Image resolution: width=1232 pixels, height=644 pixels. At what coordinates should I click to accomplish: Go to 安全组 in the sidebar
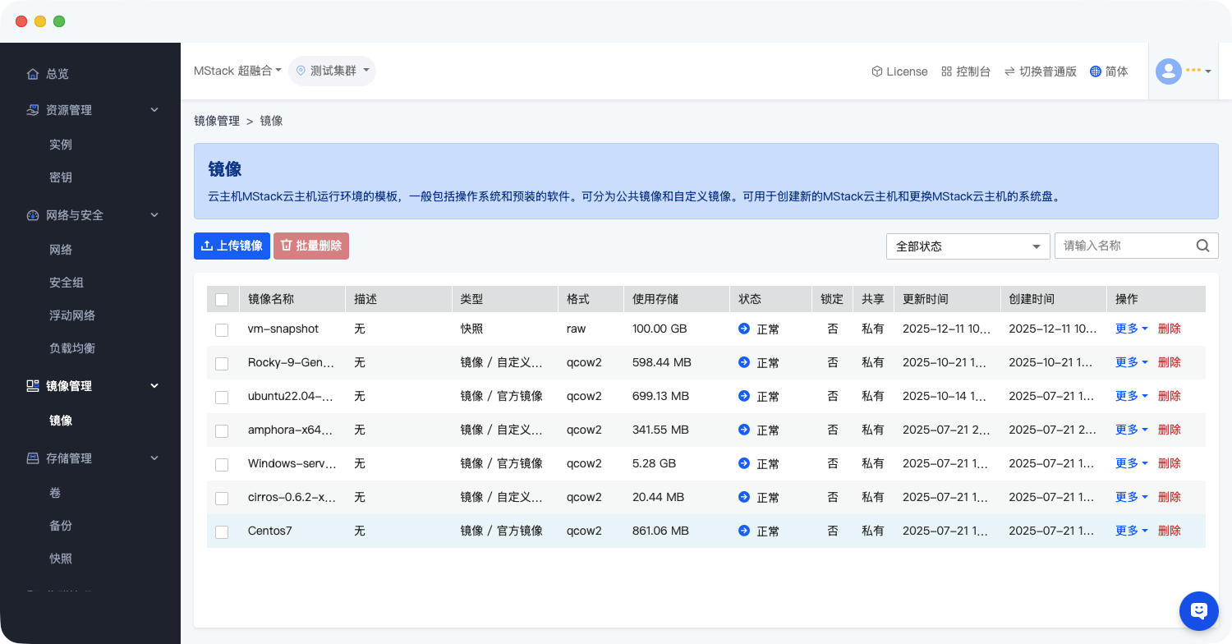click(67, 283)
